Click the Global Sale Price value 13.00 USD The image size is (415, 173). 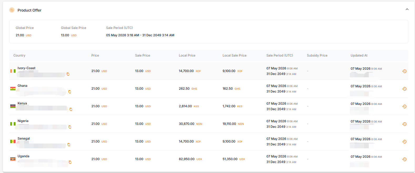pyautogui.click(x=69, y=35)
